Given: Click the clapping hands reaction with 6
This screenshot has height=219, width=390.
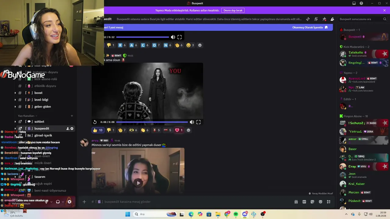Looking at the screenshot, I should pyautogui.click(x=145, y=130).
